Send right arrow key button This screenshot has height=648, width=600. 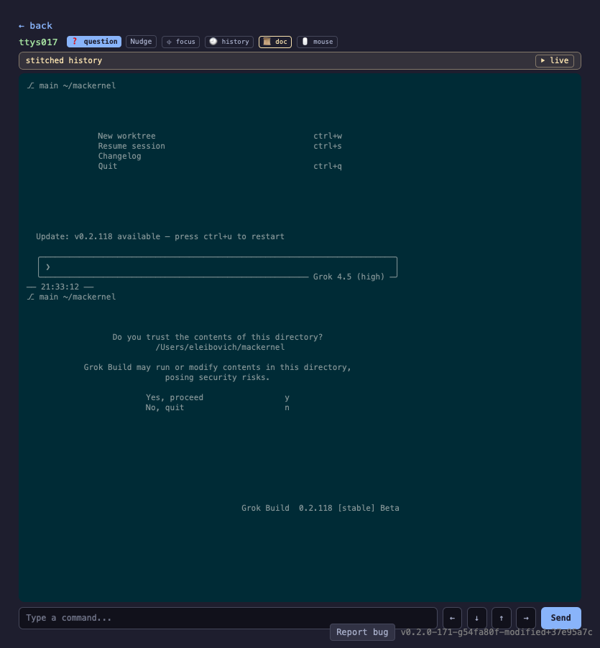(x=526, y=619)
